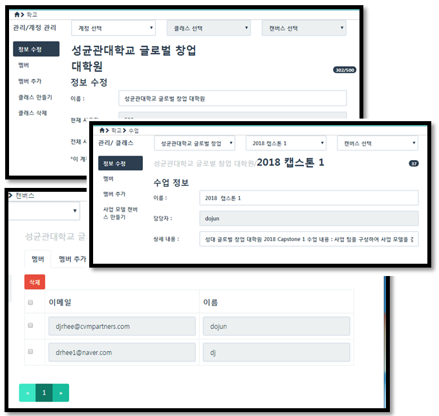Check the drhee1@naver.com row checkbox
Viewport: 439px width, 416px height.
click(x=30, y=351)
